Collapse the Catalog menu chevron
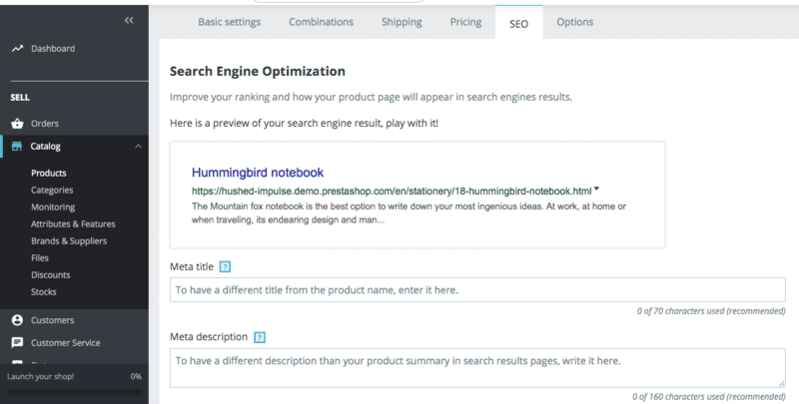 pyautogui.click(x=138, y=147)
